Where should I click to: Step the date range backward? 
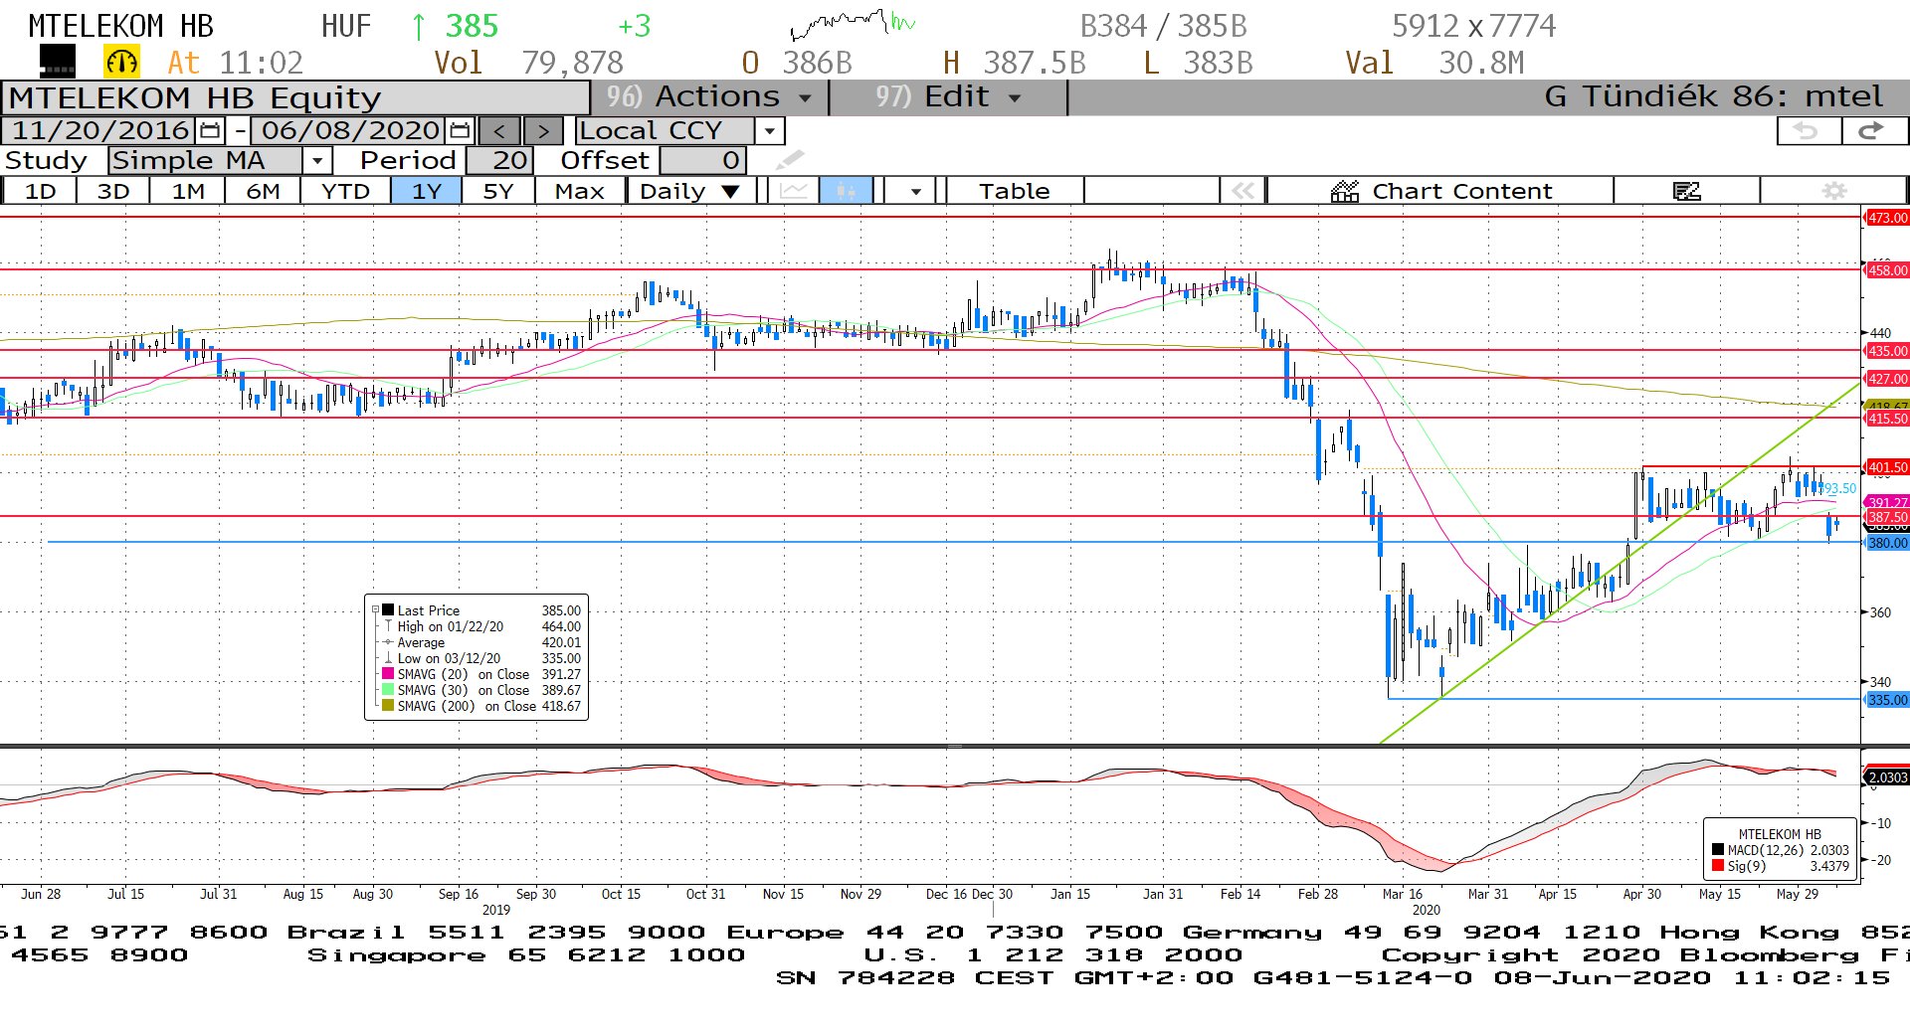pos(499,130)
